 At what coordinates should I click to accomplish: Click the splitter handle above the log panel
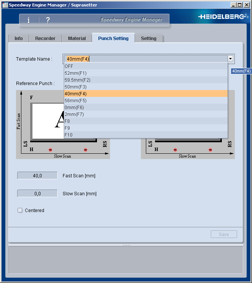(126, 245)
